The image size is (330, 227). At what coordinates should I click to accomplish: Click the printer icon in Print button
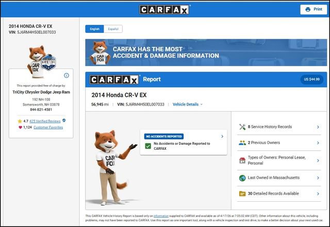pyautogui.click(x=308, y=9)
